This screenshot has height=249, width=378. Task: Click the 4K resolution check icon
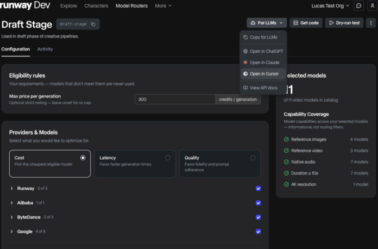point(286,184)
